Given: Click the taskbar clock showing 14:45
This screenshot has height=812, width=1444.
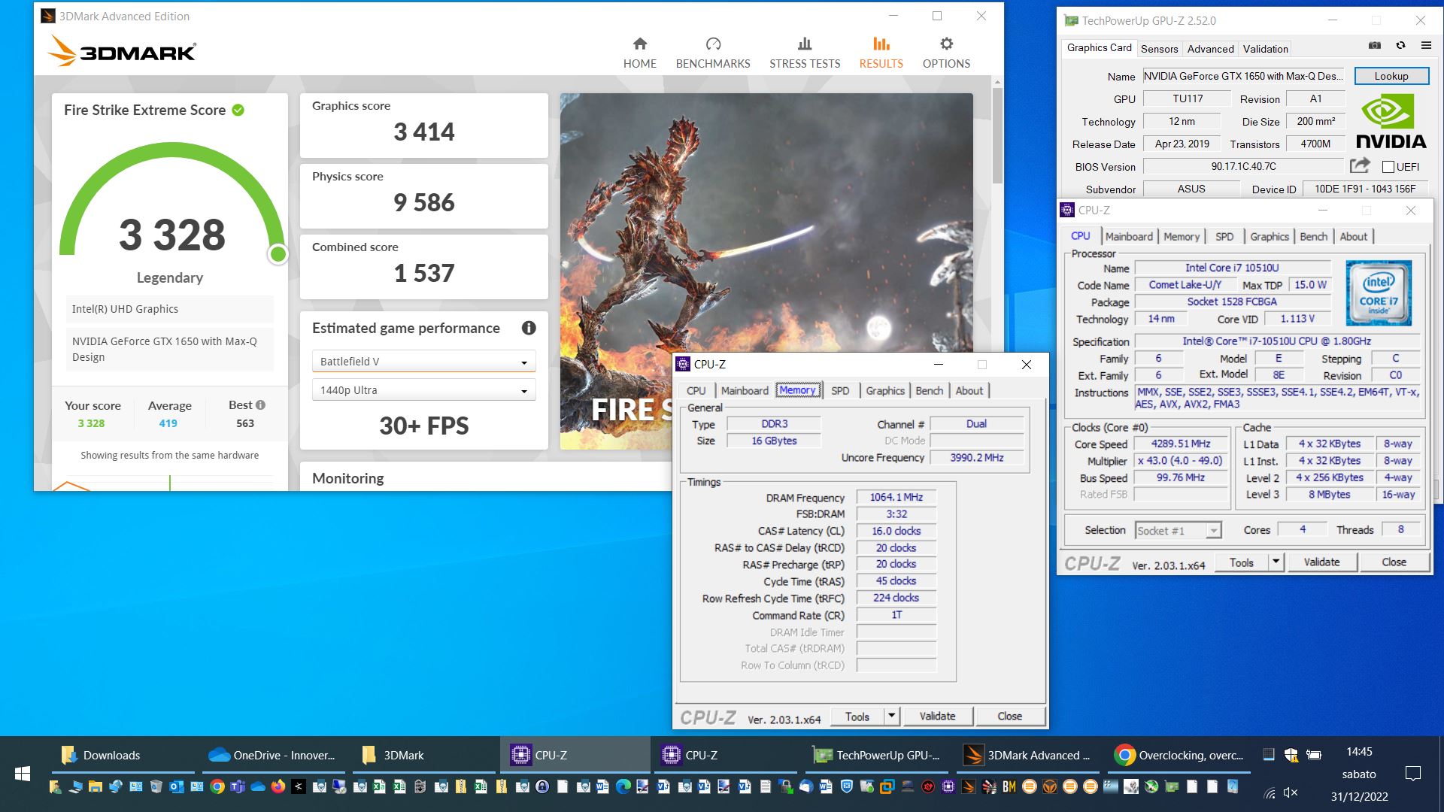Looking at the screenshot, I should (x=1359, y=752).
